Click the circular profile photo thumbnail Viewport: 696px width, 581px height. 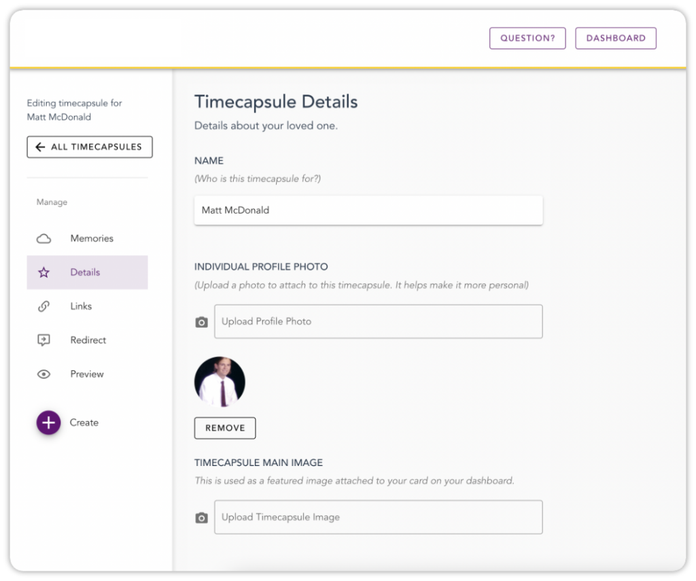[220, 380]
